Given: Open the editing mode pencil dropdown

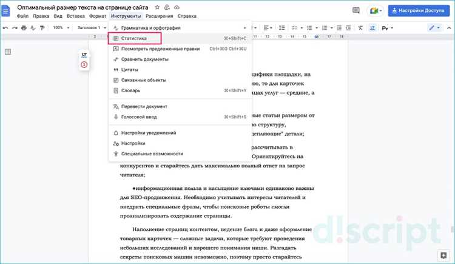Looking at the screenshot, I should 434,28.
